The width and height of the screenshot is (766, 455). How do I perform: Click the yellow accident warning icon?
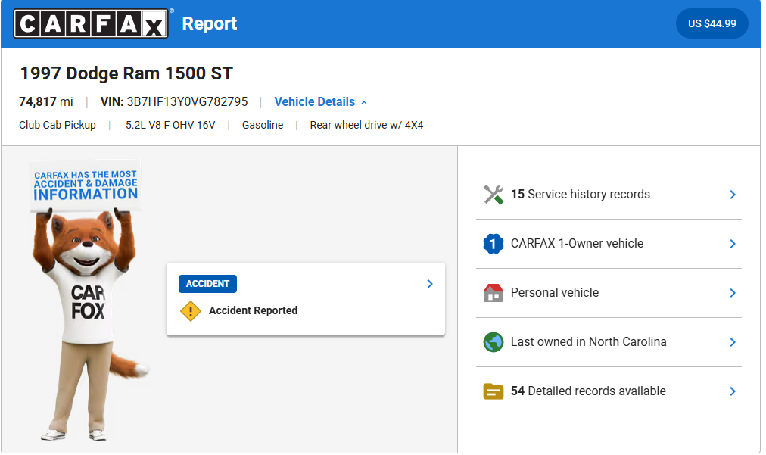coord(191,310)
